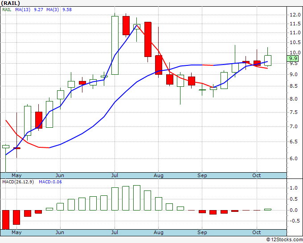This screenshot has width=303, height=243.
Task: Click the largest red MACD bar before May
Action: 6,220
